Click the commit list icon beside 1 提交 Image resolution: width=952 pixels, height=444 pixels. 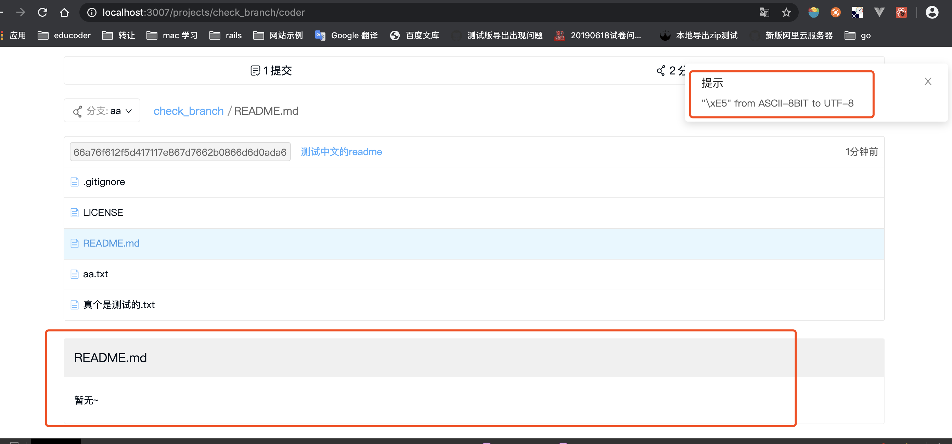click(255, 70)
